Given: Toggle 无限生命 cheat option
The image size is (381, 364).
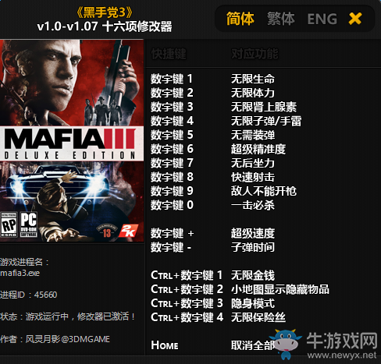Looking at the screenshot, I should point(253,79).
